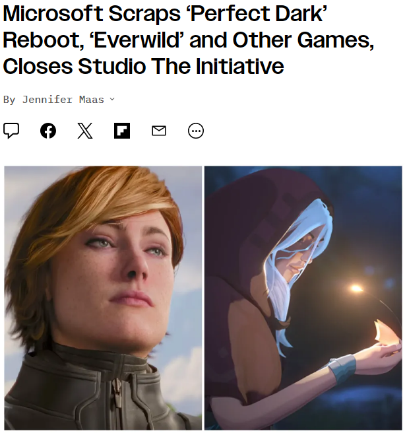
Task: Open more sharing options ellipsis icon
Action: (196, 131)
